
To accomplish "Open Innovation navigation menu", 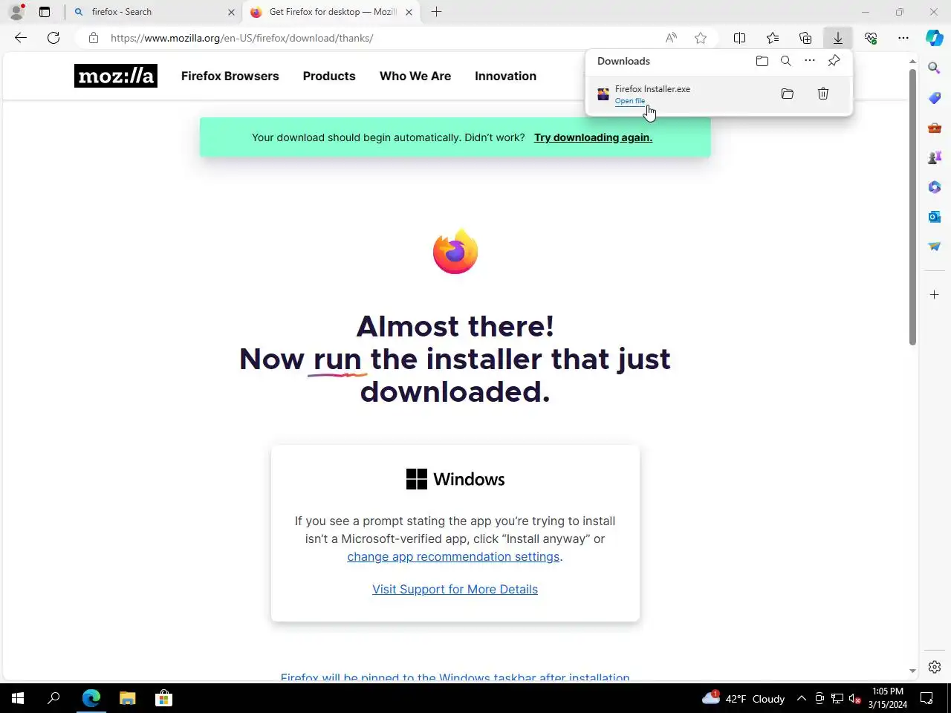I will click(x=506, y=76).
